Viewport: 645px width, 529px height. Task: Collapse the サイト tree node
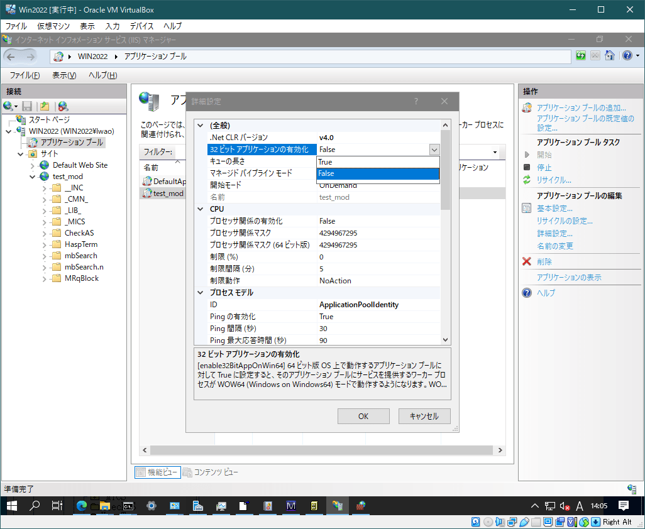pyautogui.click(x=21, y=154)
